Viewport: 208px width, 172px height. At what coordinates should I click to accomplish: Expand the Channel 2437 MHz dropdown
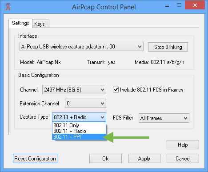(74, 90)
